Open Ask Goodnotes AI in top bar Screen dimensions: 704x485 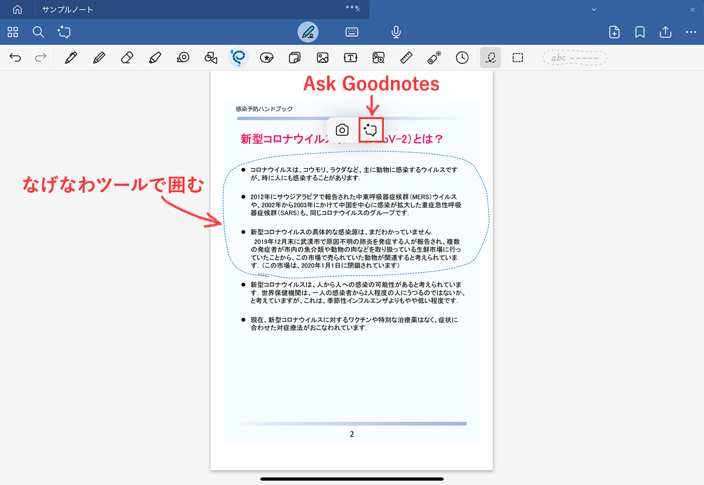[x=64, y=32]
